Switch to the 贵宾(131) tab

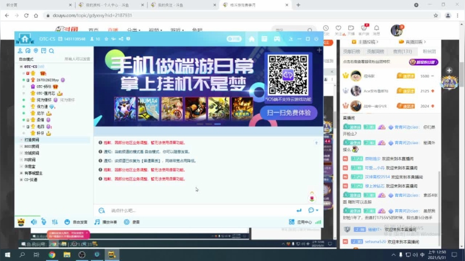pos(402,51)
